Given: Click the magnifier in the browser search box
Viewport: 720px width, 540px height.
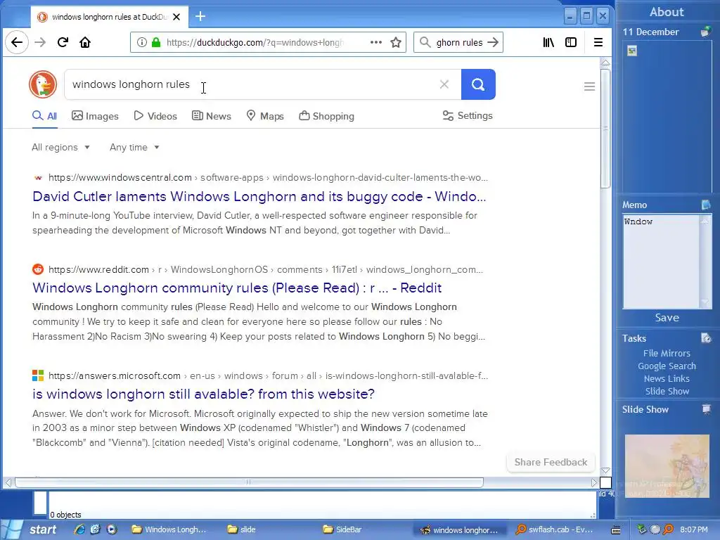Looking at the screenshot, I should point(425,42).
